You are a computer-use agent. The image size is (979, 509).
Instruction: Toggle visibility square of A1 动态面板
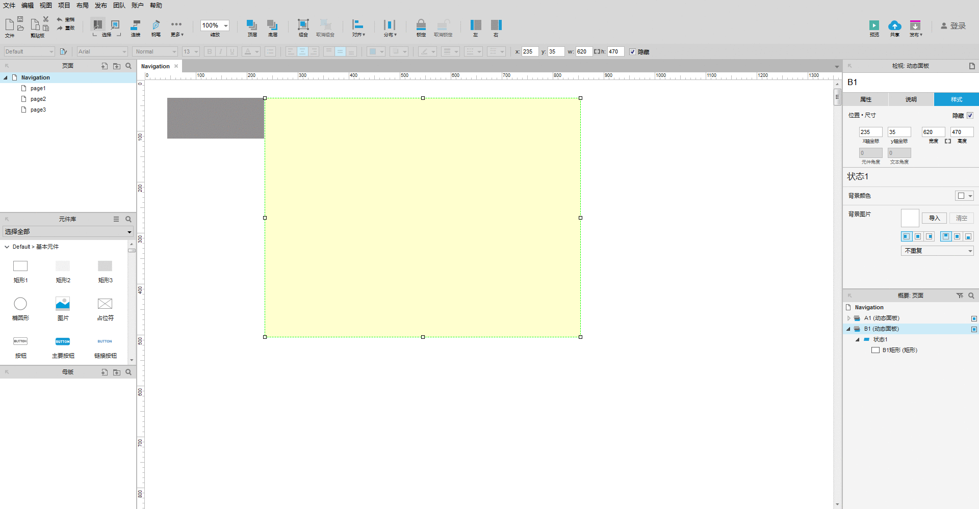pos(974,318)
